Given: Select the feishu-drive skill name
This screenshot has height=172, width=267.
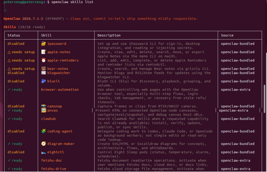Looking at the screenshot, I should 54,169.
